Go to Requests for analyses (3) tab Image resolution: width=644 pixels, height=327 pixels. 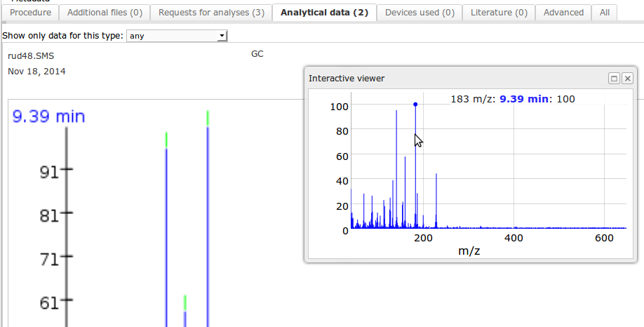tap(211, 13)
